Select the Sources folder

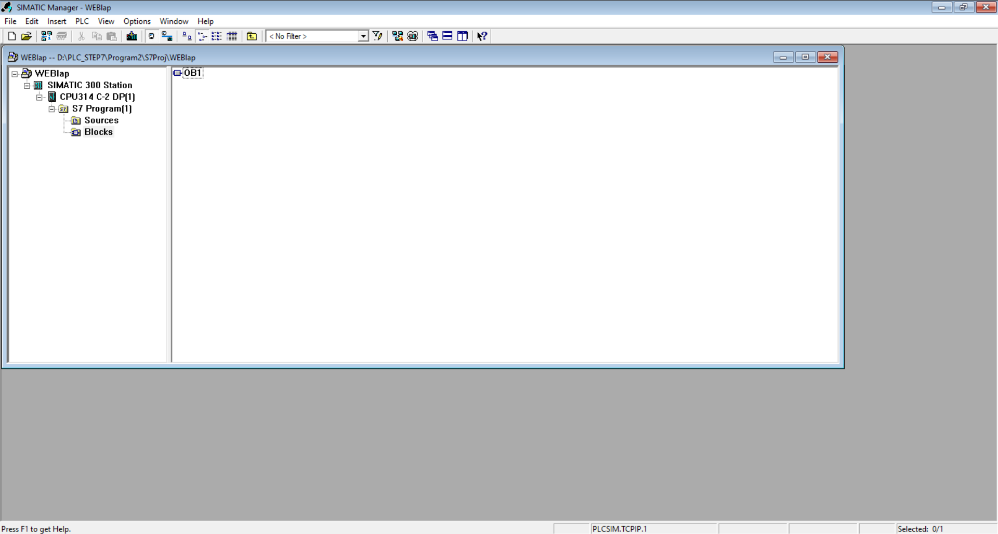click(101, 120)
